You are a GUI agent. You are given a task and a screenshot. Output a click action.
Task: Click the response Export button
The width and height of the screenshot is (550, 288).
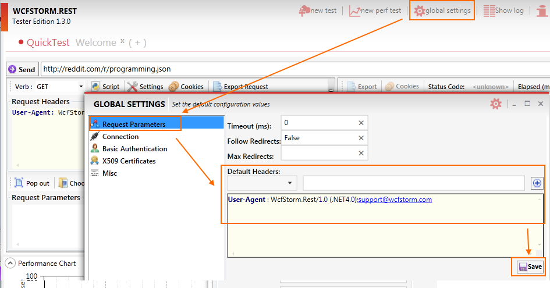[x=361, y=86]
